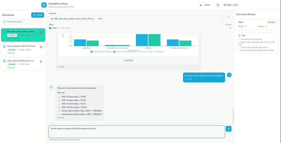Click the 'ready' tag next to document name

100,18
